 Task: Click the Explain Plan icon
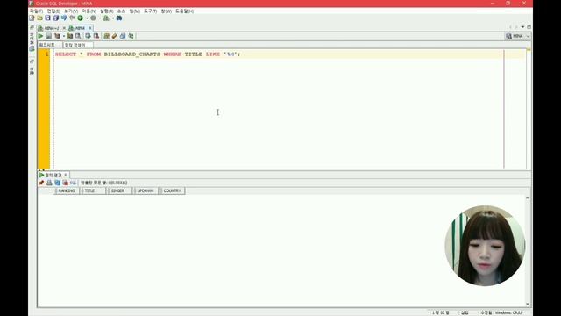coord(57,36)
